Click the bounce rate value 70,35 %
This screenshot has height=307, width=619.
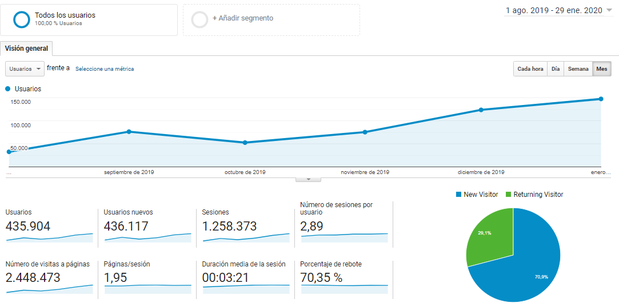click(321, 278)
